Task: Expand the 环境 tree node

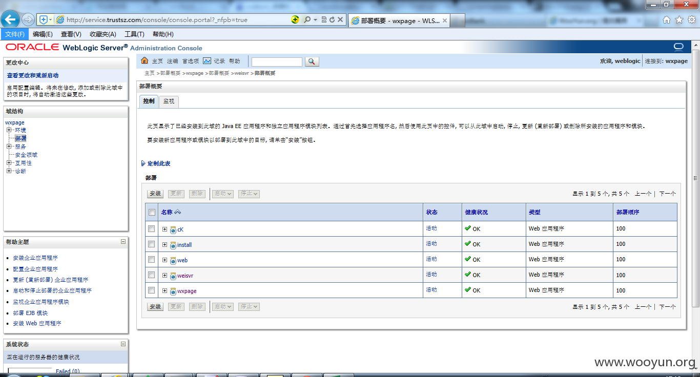Action: pos(9,130)
